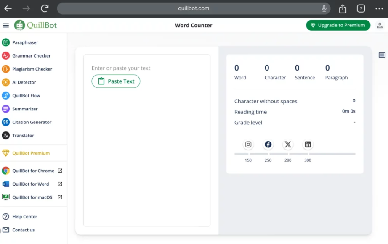Click the QuillBot Premium label
The height and width of the screenshot is (244, 388).
click(x=31, y=153)
